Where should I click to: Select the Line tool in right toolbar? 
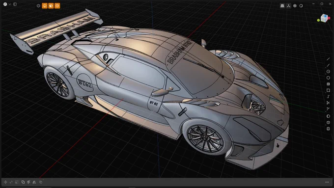point(328,59)
